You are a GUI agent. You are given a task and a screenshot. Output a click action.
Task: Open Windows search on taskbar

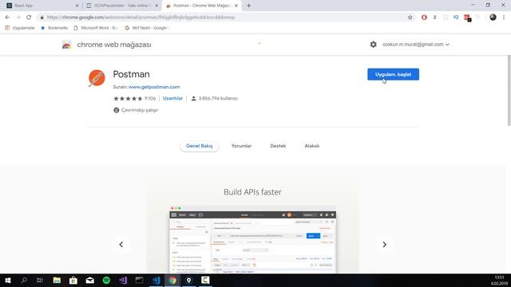pos(24,280)
